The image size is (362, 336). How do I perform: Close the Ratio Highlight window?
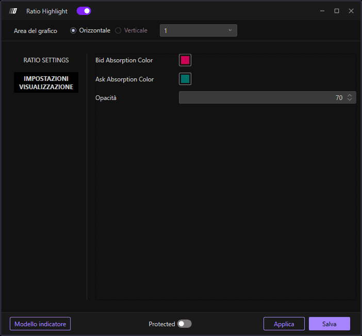click(x=351, y=11)
